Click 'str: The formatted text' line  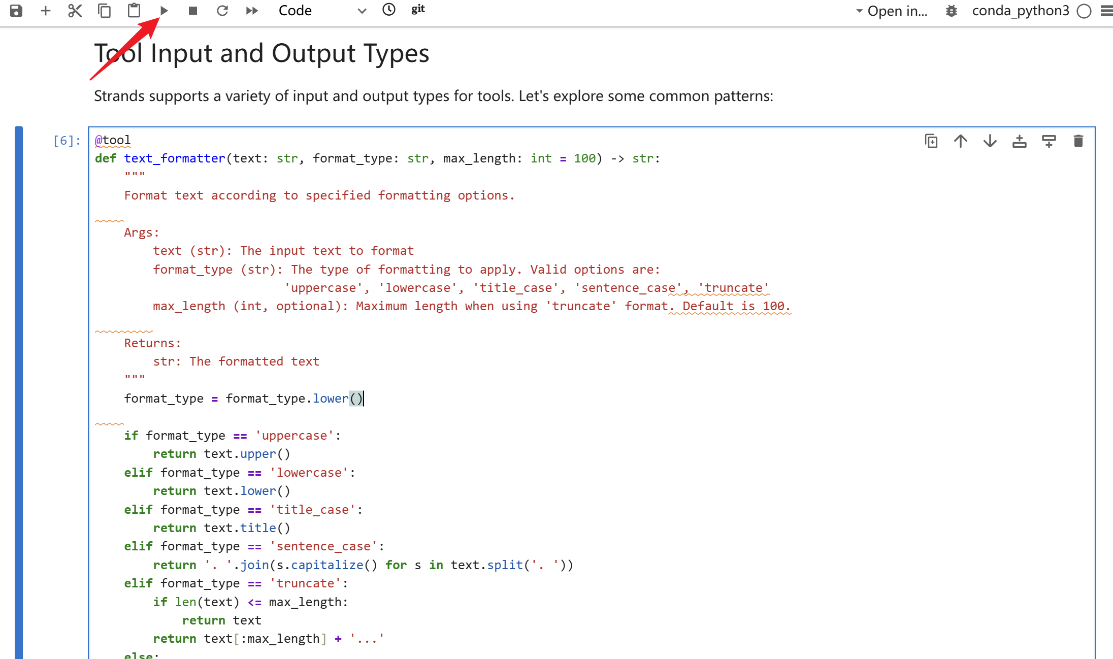(x=236, y=361)
